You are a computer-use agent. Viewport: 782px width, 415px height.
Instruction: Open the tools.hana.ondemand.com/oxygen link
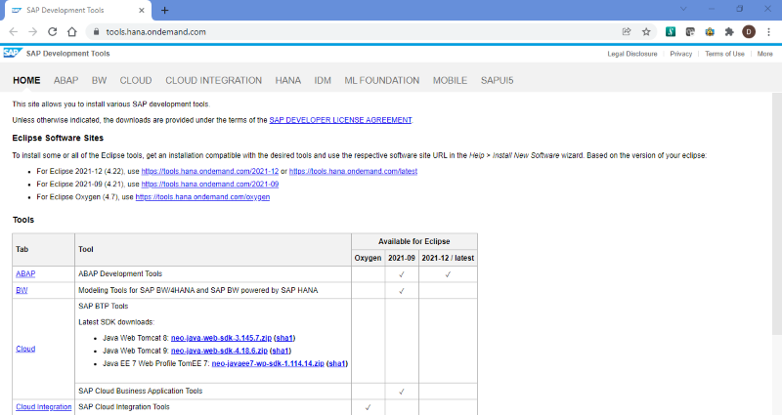click(202, 197)
